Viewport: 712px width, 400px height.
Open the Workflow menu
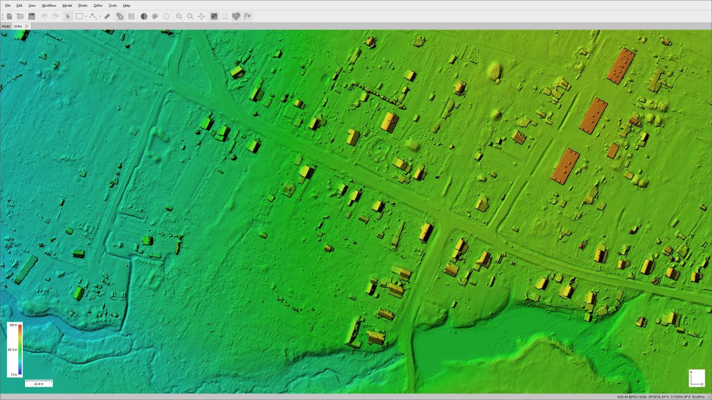(x=49, y=5)
